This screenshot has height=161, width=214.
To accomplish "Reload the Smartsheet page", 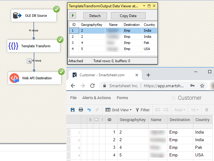I will point(92,86).
